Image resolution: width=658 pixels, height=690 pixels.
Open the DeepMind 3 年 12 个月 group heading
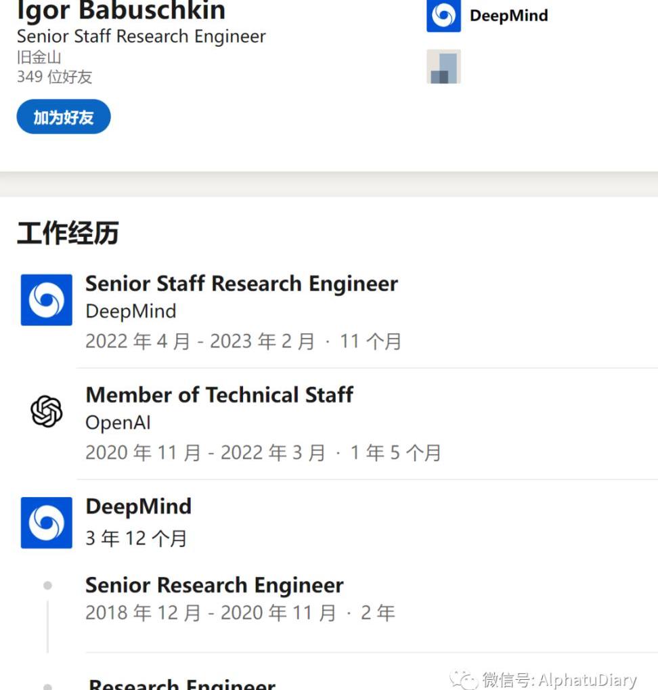point(139,506)
